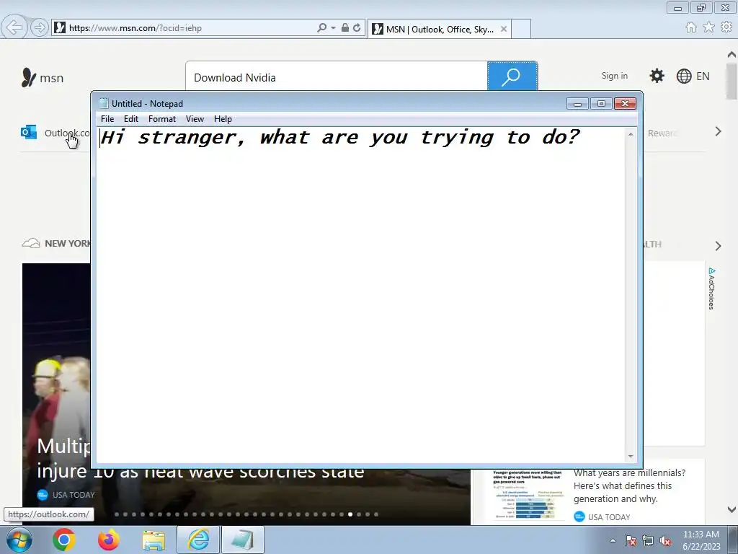Show hidden tray icons arrow

(x=613, y=540)
